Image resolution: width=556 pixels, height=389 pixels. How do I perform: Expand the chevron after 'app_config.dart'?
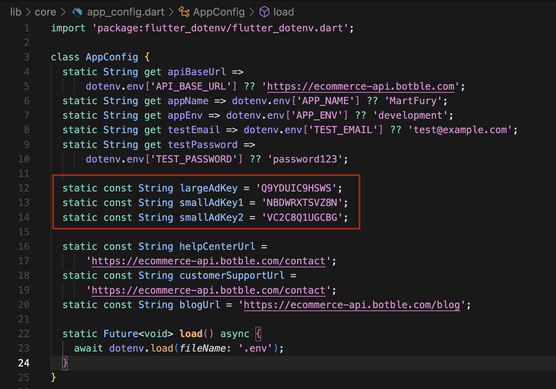[x=171, y=12]
